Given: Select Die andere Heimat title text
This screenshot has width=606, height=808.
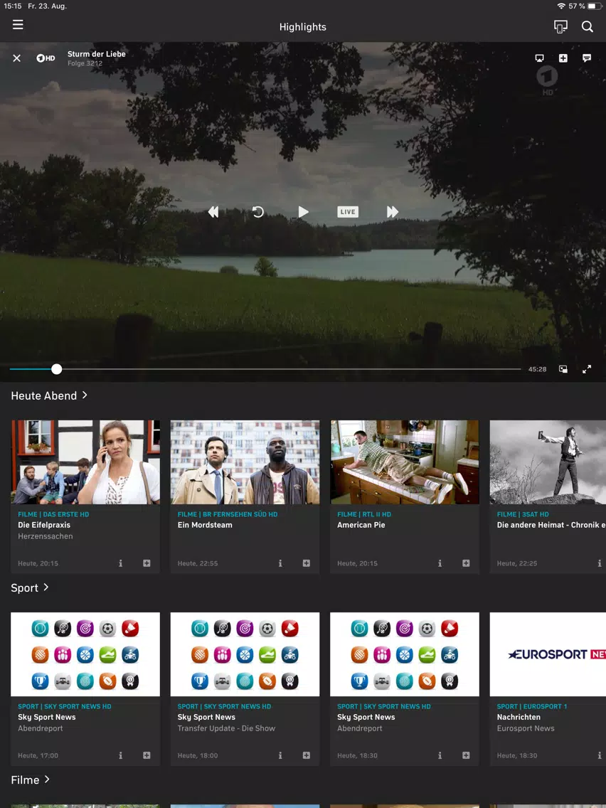Looking at the screenshot, I should tap(551, 525).
